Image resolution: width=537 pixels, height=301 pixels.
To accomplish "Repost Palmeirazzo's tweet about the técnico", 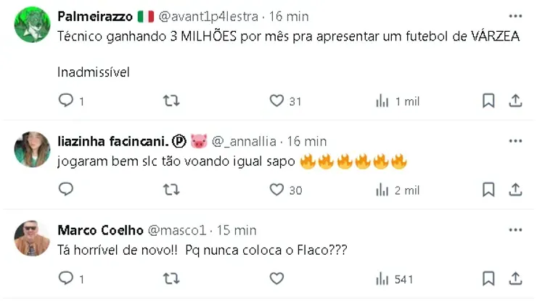I will tap(171, 101).
